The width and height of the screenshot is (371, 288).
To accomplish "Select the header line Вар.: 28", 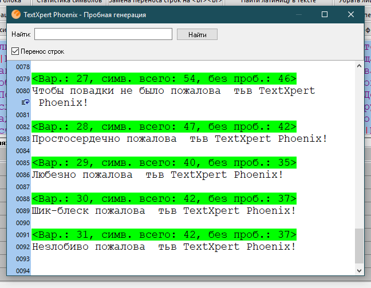I will pos(164,127).
